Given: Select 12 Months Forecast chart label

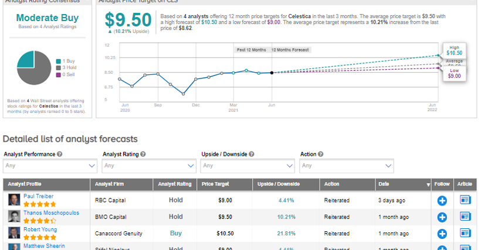Looking at the screenshot, I should tap(290, 50).
